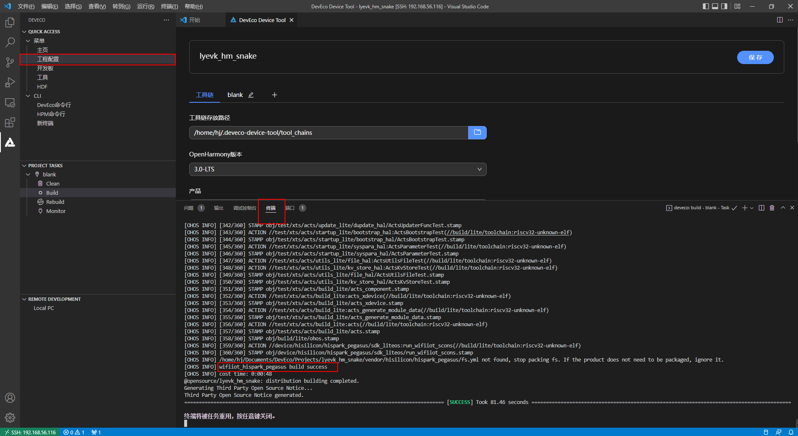798x436 pixels.
Task: Open the Explorer view in activity bar
Action: coord(10,22)
